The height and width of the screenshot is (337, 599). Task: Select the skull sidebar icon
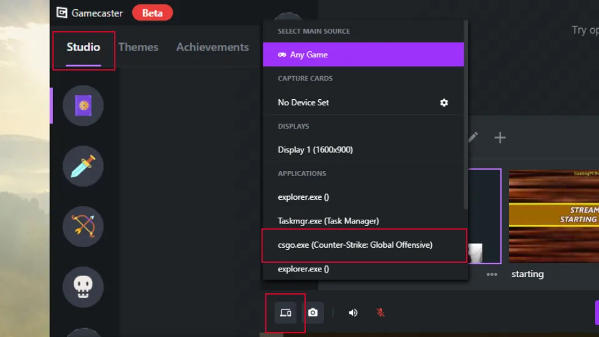(83, 287)
